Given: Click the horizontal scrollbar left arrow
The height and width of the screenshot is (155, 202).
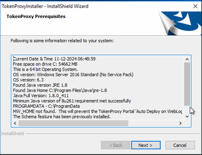Looking at the screenshot, I should pyautogui.click(x=15, y=123).
